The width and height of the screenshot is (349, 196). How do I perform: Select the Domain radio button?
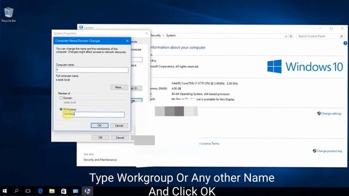coord(61,98)
